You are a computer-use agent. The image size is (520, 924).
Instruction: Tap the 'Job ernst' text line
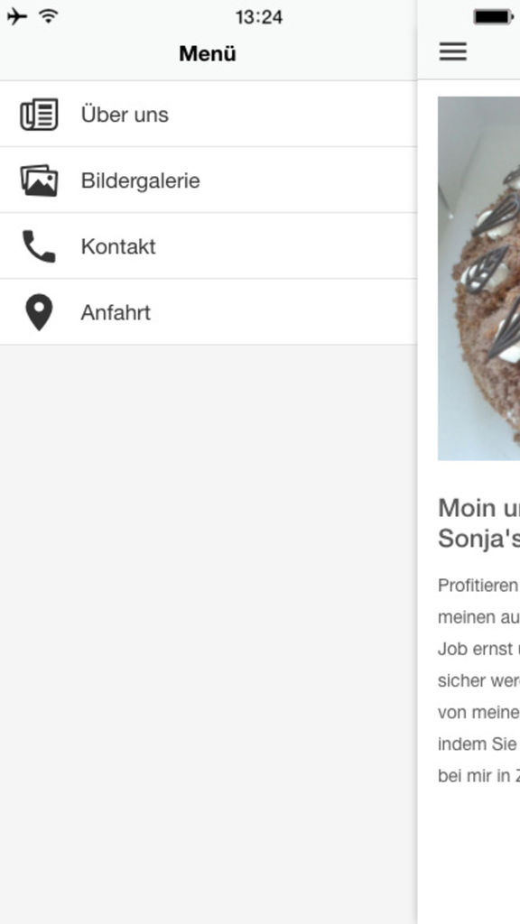click(x=478, y=649)
